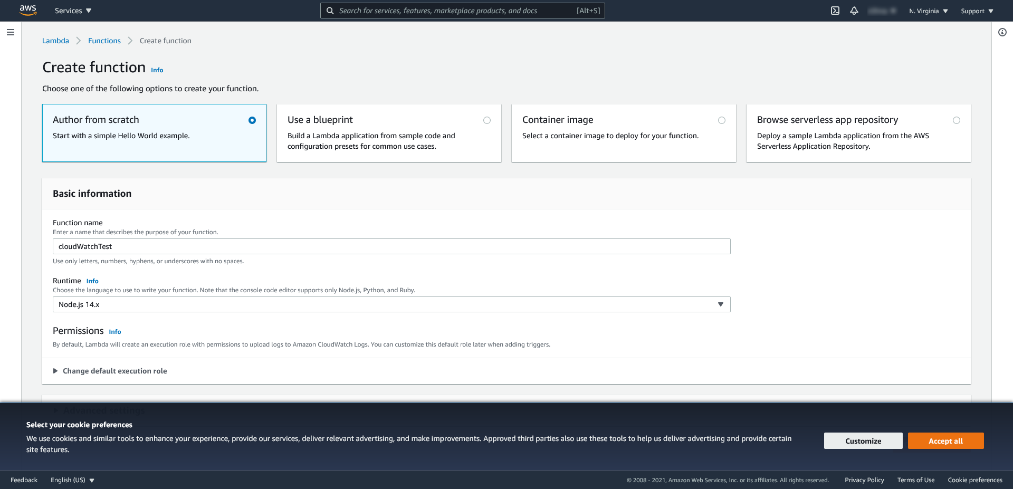1013x489 pixels.
Task: Select Author from scratch radio
Action: 252,120
